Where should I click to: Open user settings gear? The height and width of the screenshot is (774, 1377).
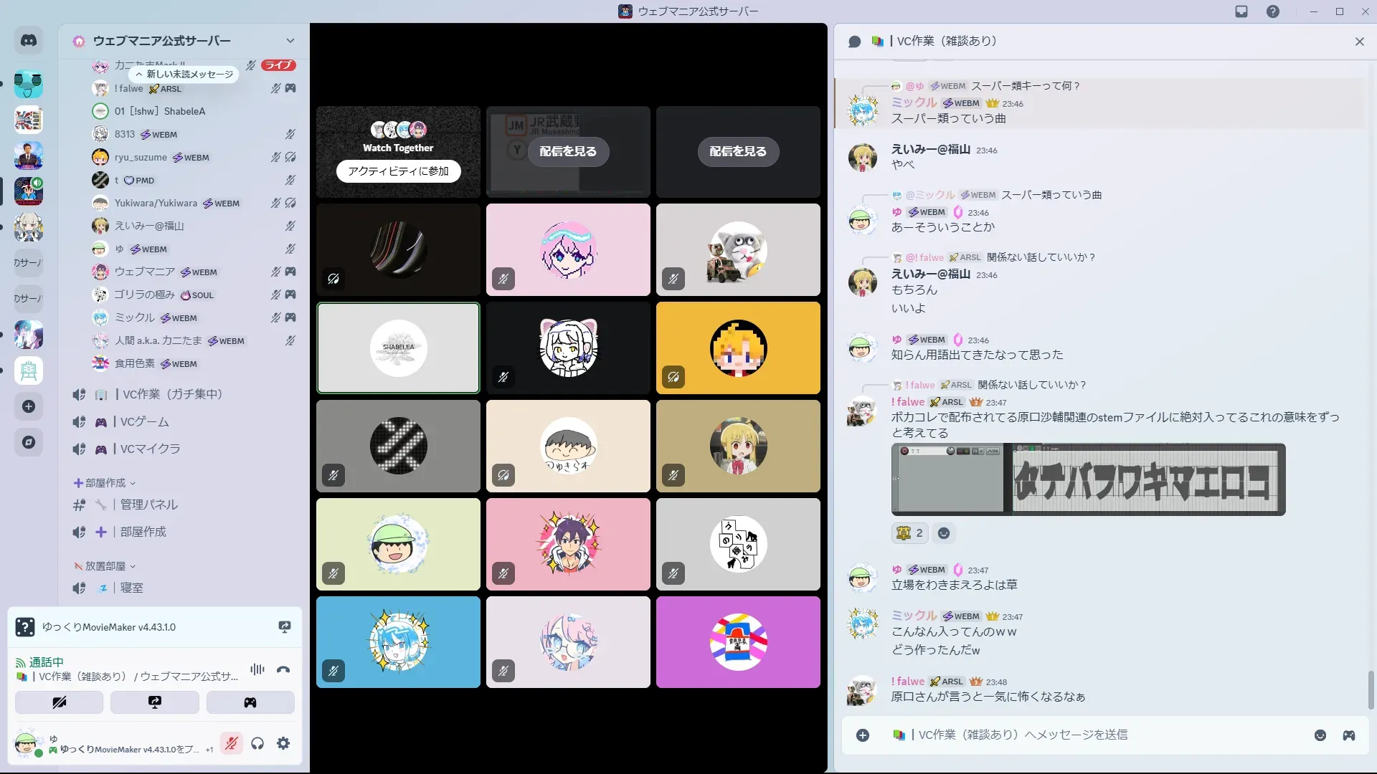pyautogui.click(x=283, y=744)
